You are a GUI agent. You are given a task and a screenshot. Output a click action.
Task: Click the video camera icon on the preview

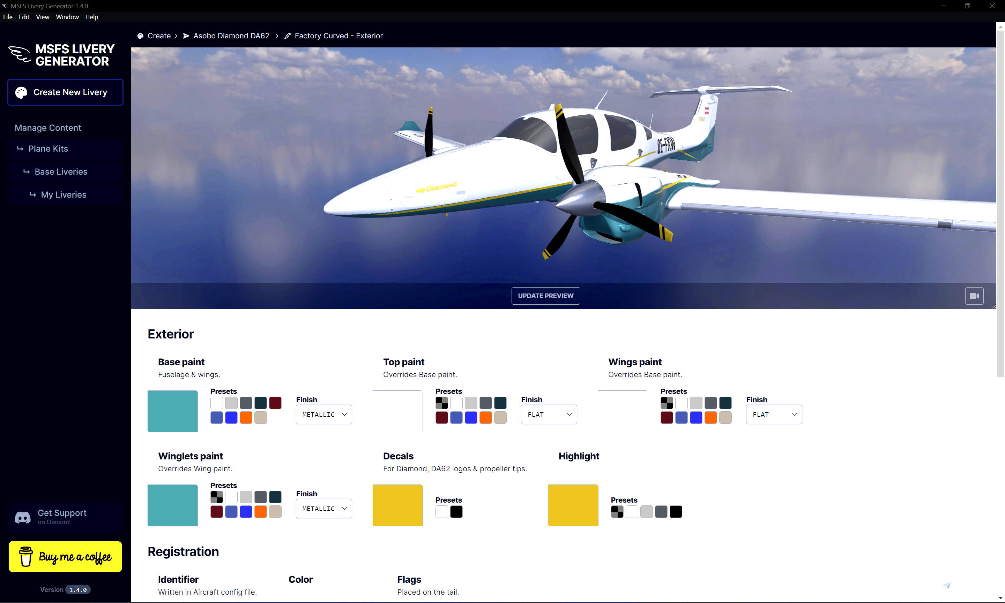[x=974, y=296]
